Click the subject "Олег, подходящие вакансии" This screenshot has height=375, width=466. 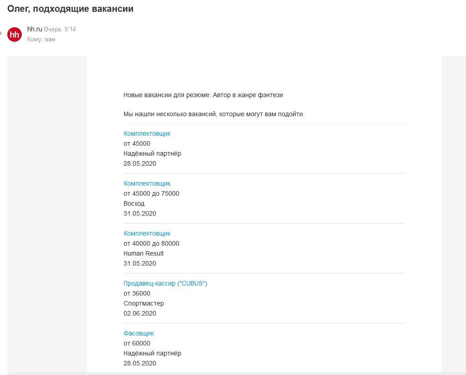tap(70, 9)
